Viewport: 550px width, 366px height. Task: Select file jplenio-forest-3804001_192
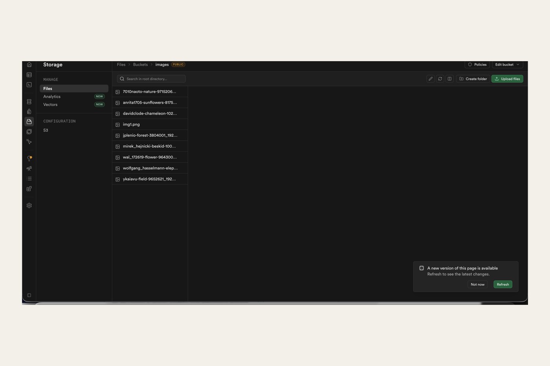[150, 136]
